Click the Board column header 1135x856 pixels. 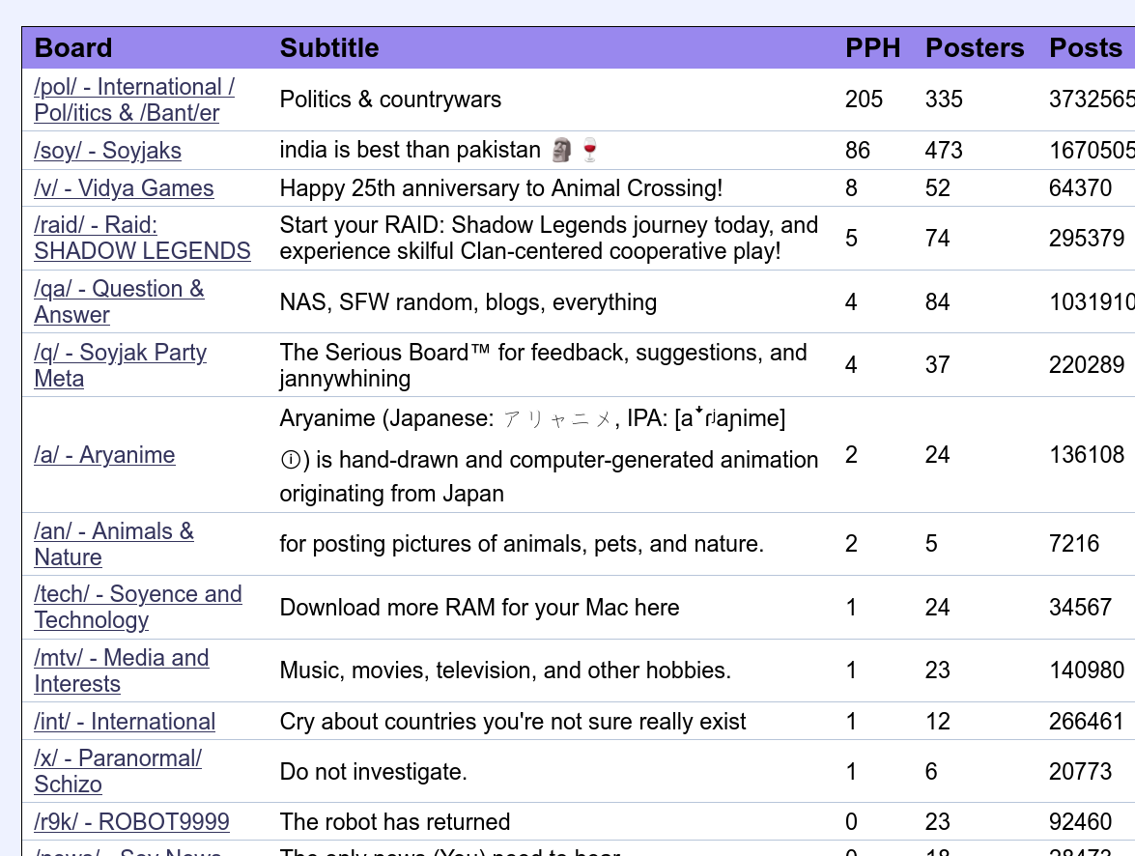[x=73, y=47]
